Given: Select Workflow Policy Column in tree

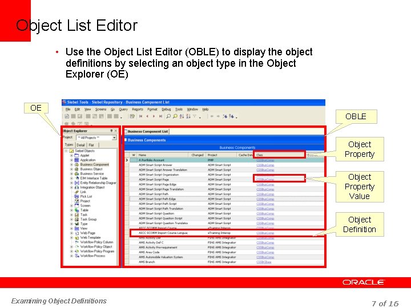Looking at the screenshot, I should point(96,242).
